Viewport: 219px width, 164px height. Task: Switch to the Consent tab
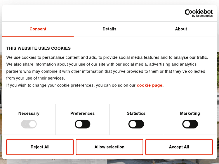tap(38, 29)
